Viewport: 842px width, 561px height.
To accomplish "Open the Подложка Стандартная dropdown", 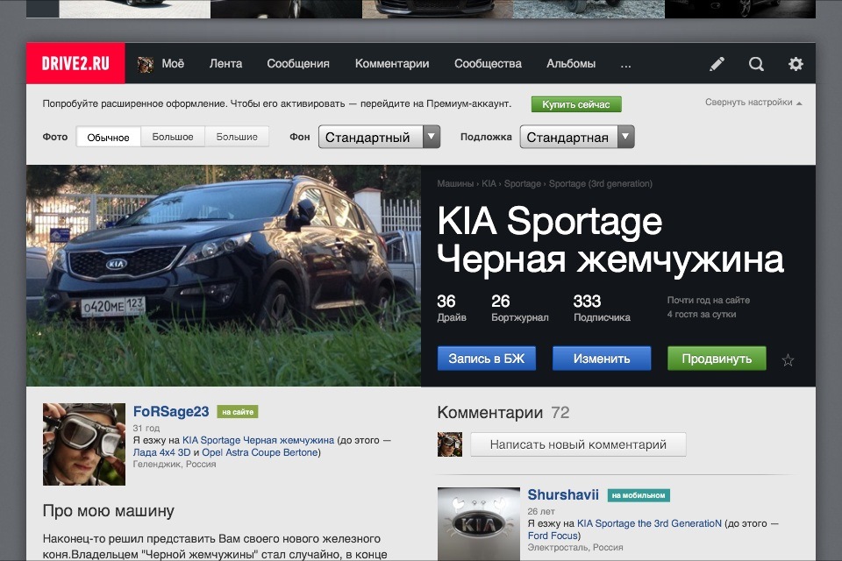I will point(577,137).
